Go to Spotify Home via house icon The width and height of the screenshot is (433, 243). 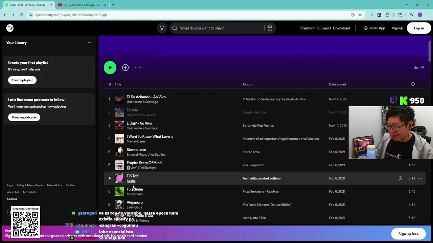pos(162,28)
